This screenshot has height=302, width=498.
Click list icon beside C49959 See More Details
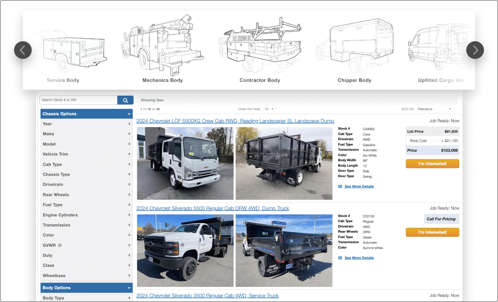point(340,186)
